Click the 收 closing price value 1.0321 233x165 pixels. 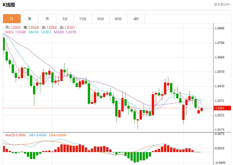(70, 27)
